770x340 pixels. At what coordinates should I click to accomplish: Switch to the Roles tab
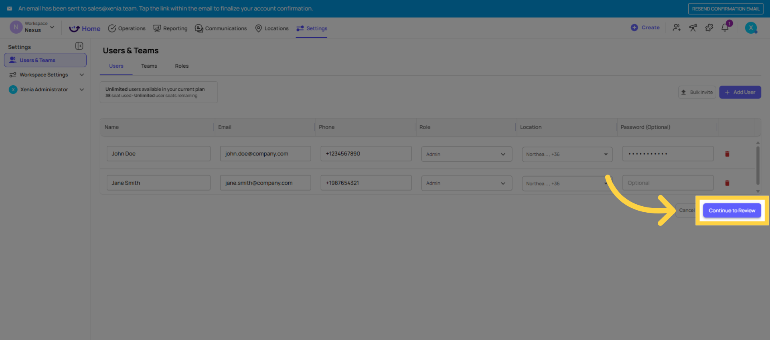pyautogui.click(x=182, y=66)
